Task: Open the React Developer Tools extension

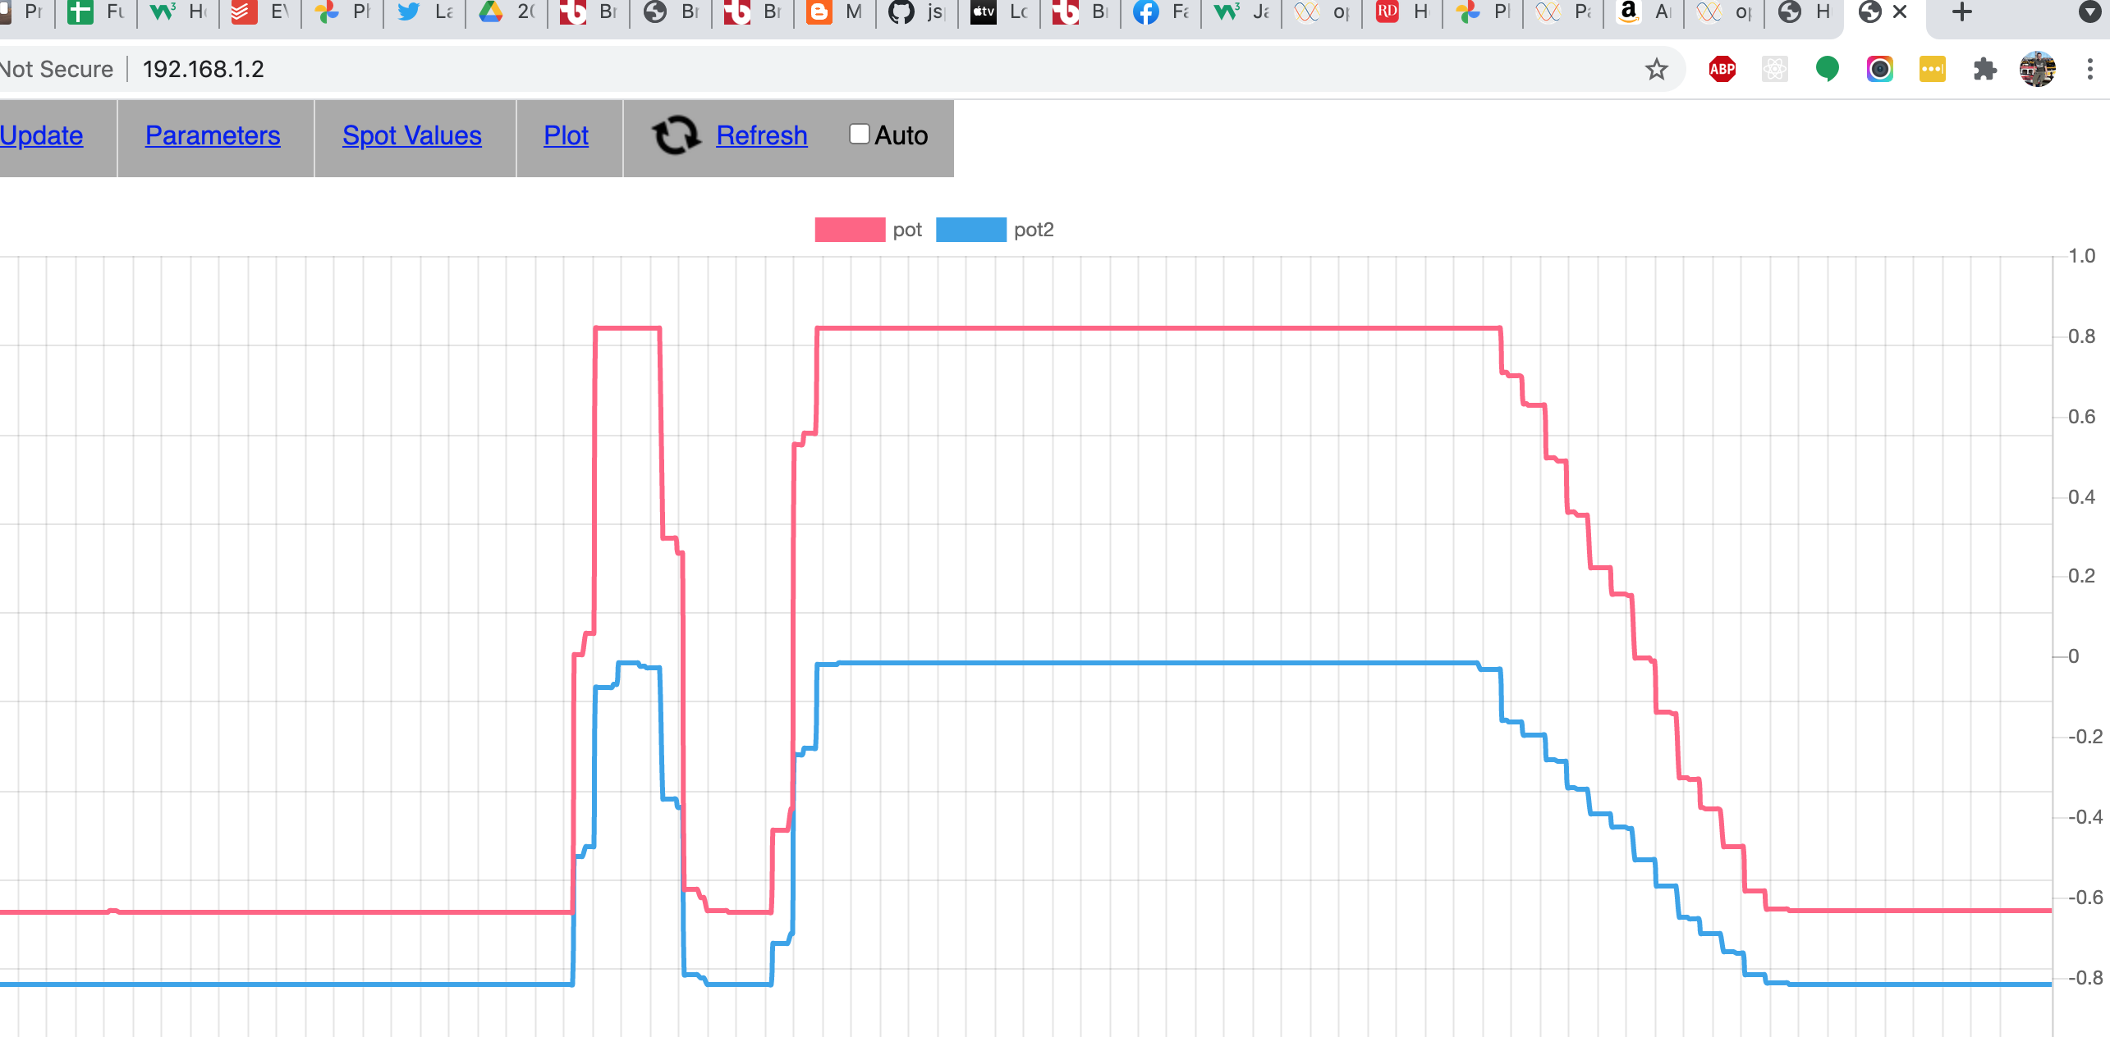Action: pyautogui.click(x=1774, y=69)
